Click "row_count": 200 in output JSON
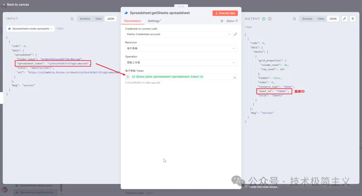Image resolution: width=362 pixels, height=196 pixels. click(x=273, y=69)
